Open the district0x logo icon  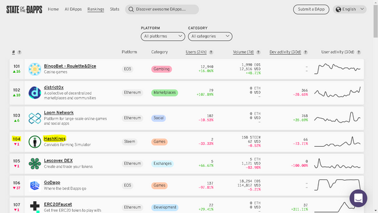[35, 93]
